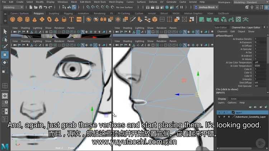Open the Mesh Tools menu
This screenshot has width=269, height=151.
[100, 2]
